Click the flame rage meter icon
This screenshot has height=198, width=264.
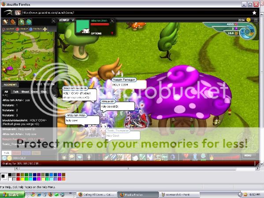coord(211,157)
